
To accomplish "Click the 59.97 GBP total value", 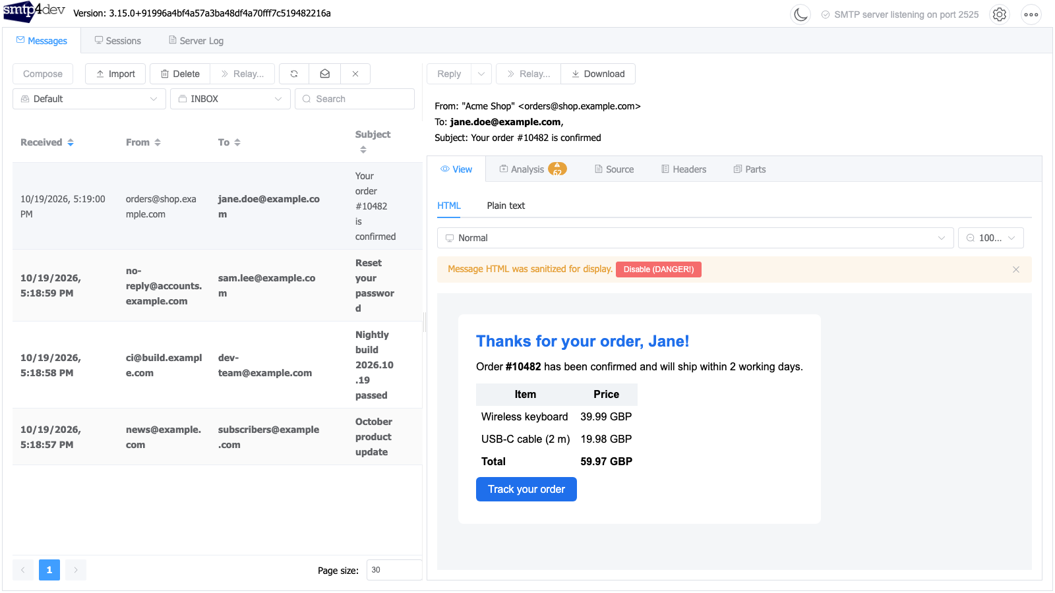I will [x=606, y=461].
